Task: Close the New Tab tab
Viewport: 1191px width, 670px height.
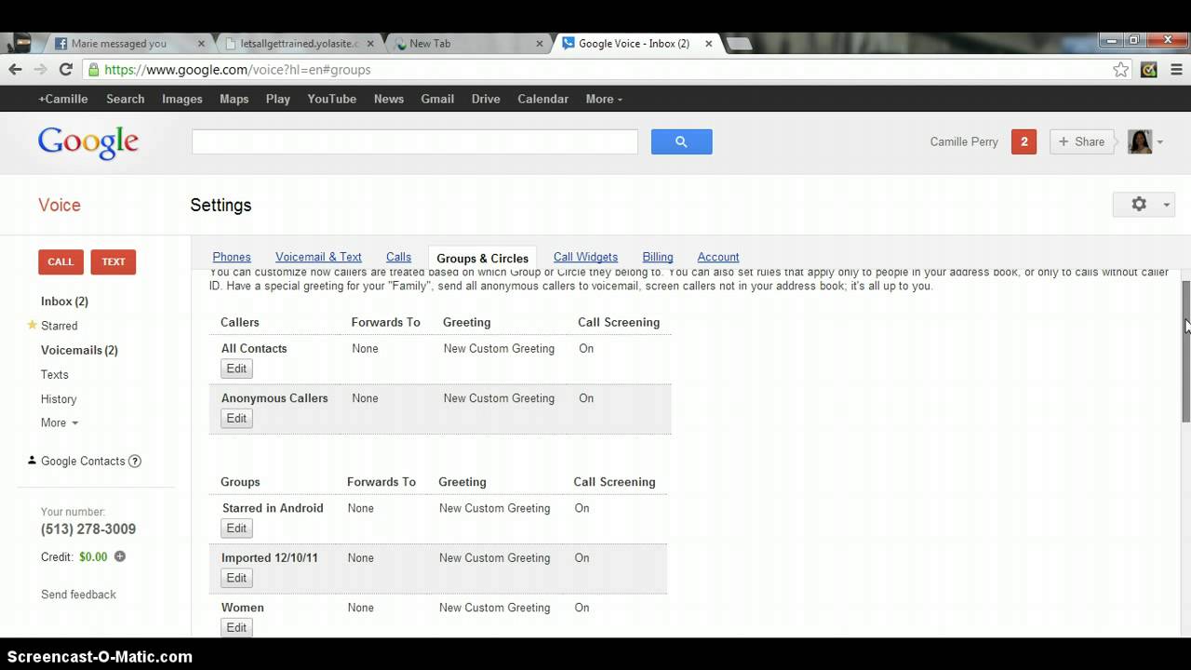Action: tap(540, 44)
